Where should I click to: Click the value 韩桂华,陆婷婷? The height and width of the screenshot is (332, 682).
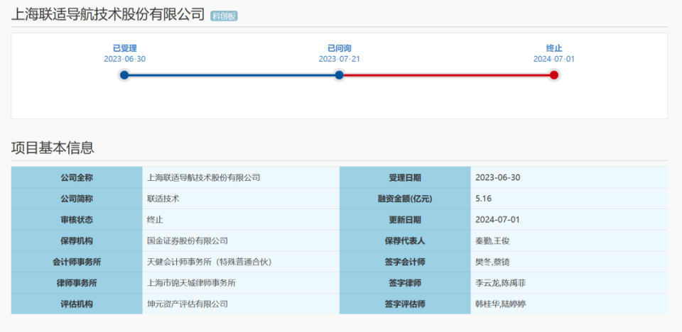[501, 304]
